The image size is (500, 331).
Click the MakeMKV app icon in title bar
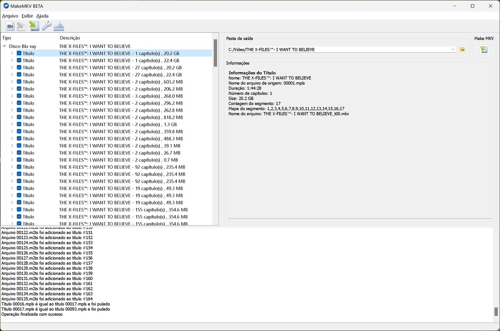click(x=6, y=6)
